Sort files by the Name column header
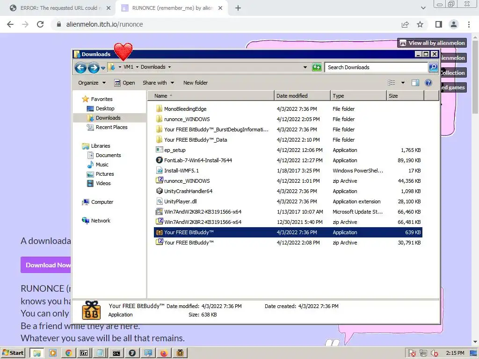 [211, 96]
